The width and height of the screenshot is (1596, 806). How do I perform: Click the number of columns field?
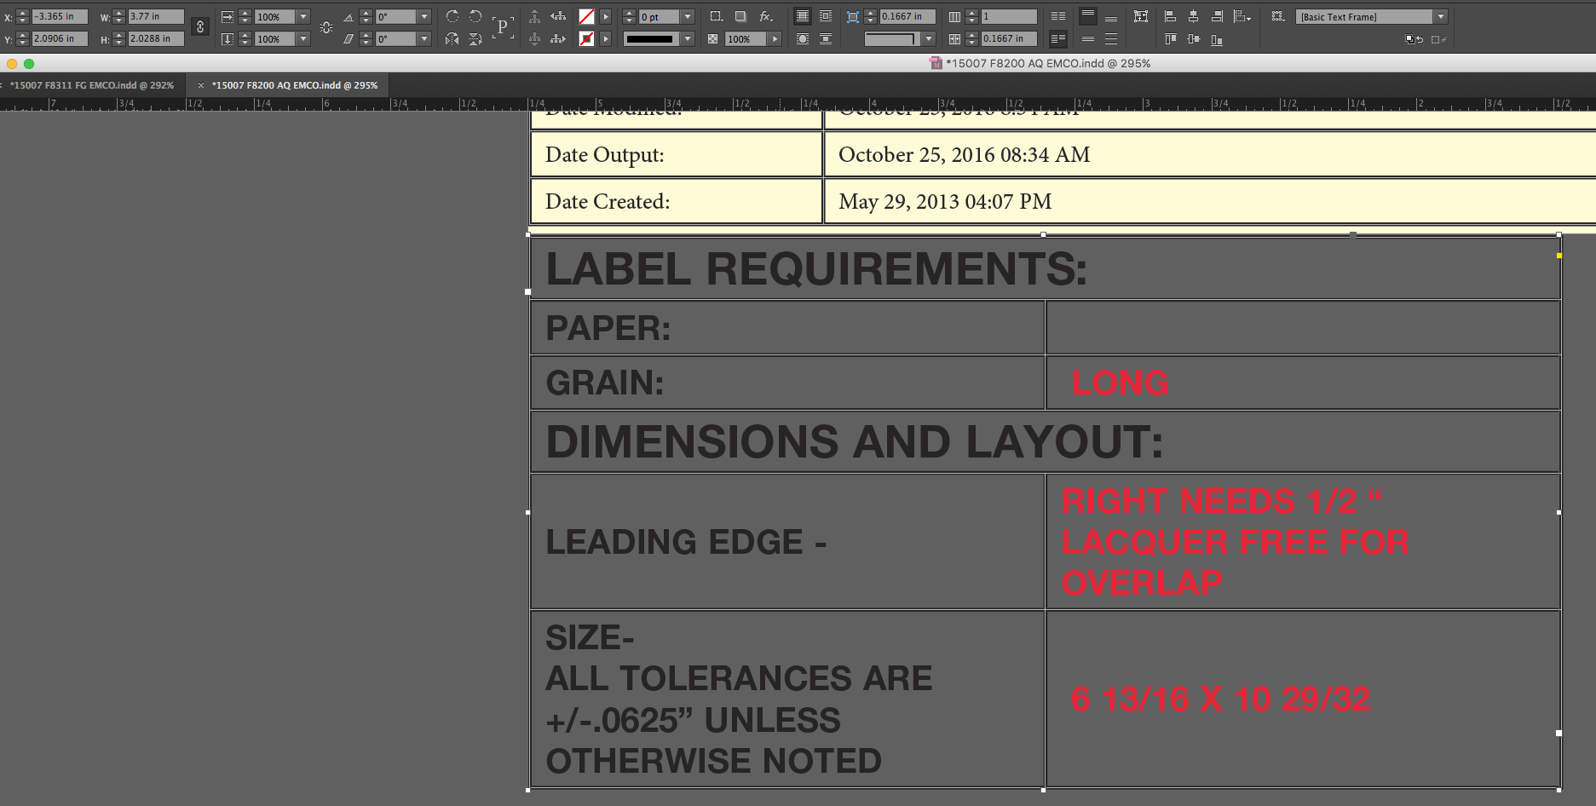pyautogui.click(x=1009, y=16)
